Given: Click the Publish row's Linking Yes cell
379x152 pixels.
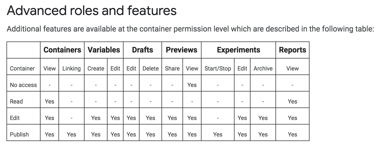Looking at the screenshot, I should [x=71, y=134].
